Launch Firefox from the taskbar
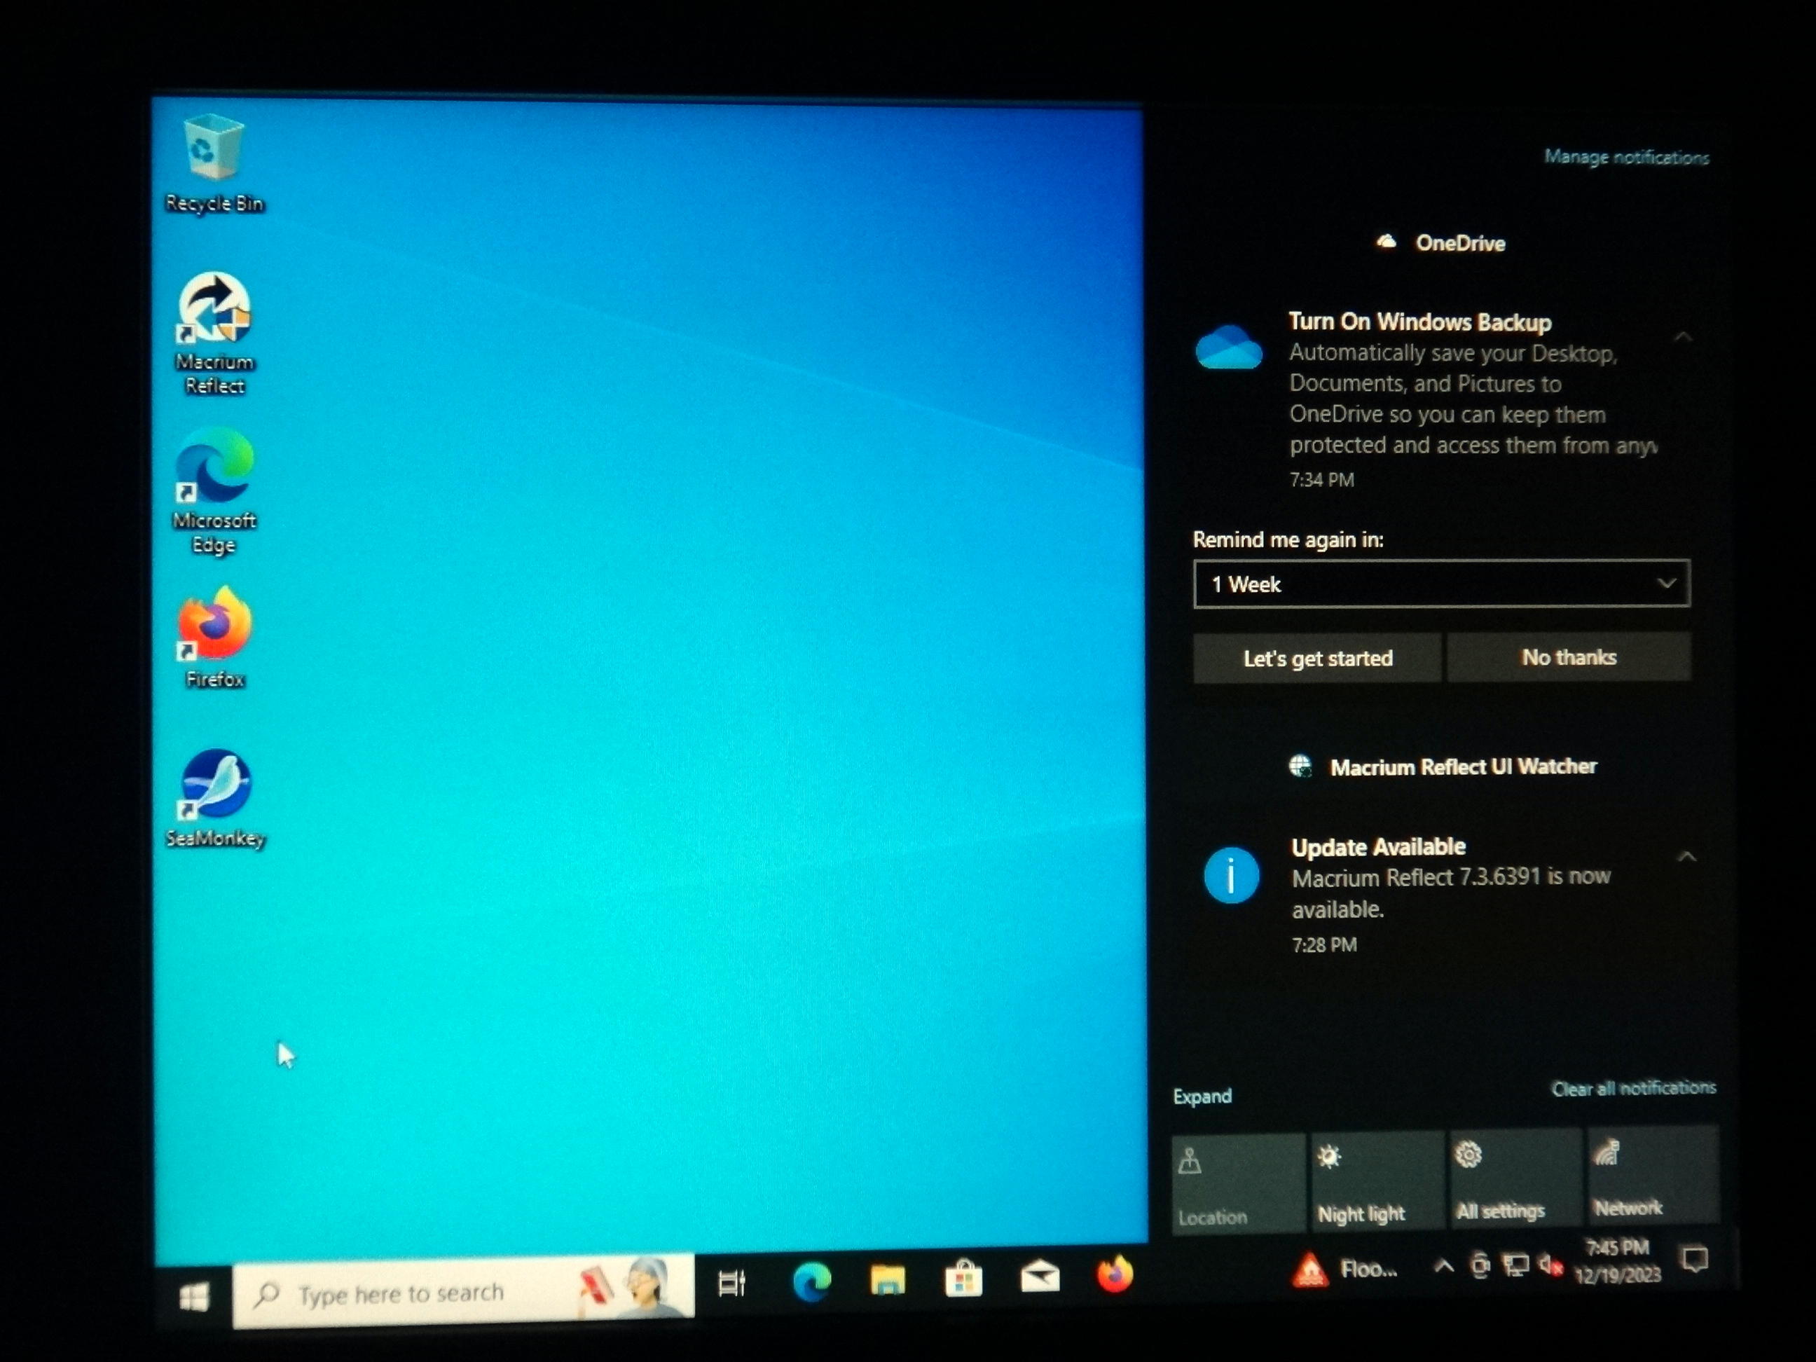The image size is (1816, 1362). tap(1115, 1275)
